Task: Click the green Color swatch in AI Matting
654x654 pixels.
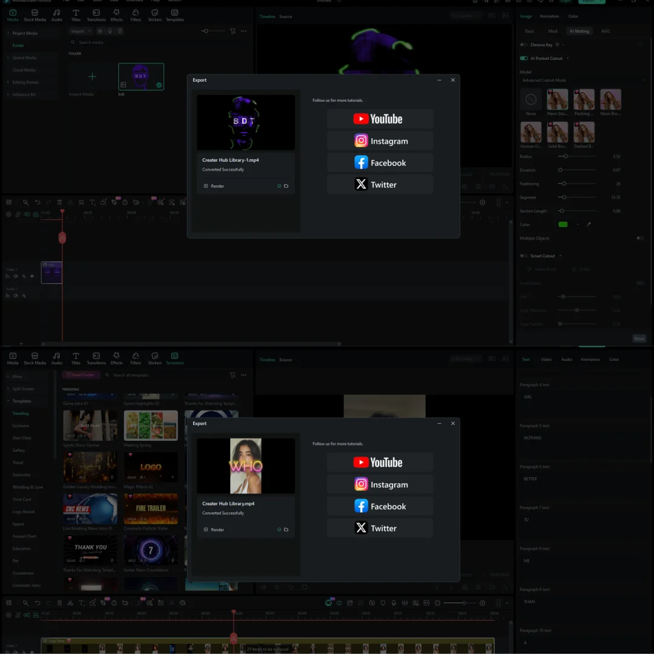Action: click(x=563, y=225)
